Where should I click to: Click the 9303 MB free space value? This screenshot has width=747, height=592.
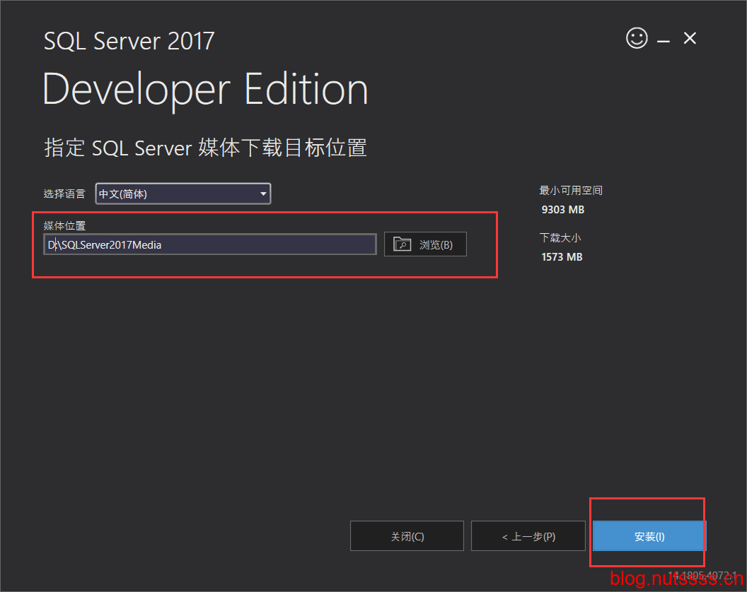(562, 210)
